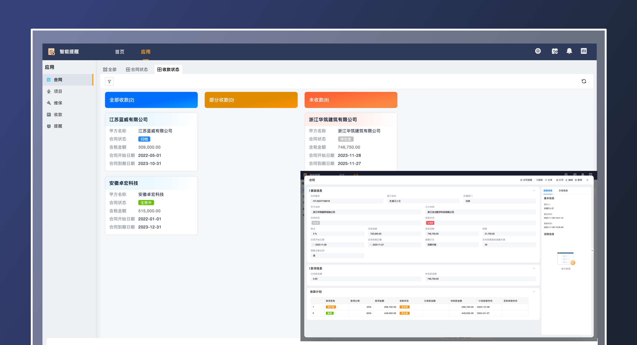Open 首页 in the top navigation
This screenshot has height=345, width=637.
click(119, 52)
